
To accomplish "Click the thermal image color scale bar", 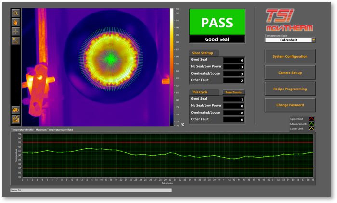I will [x=172, y=67].
